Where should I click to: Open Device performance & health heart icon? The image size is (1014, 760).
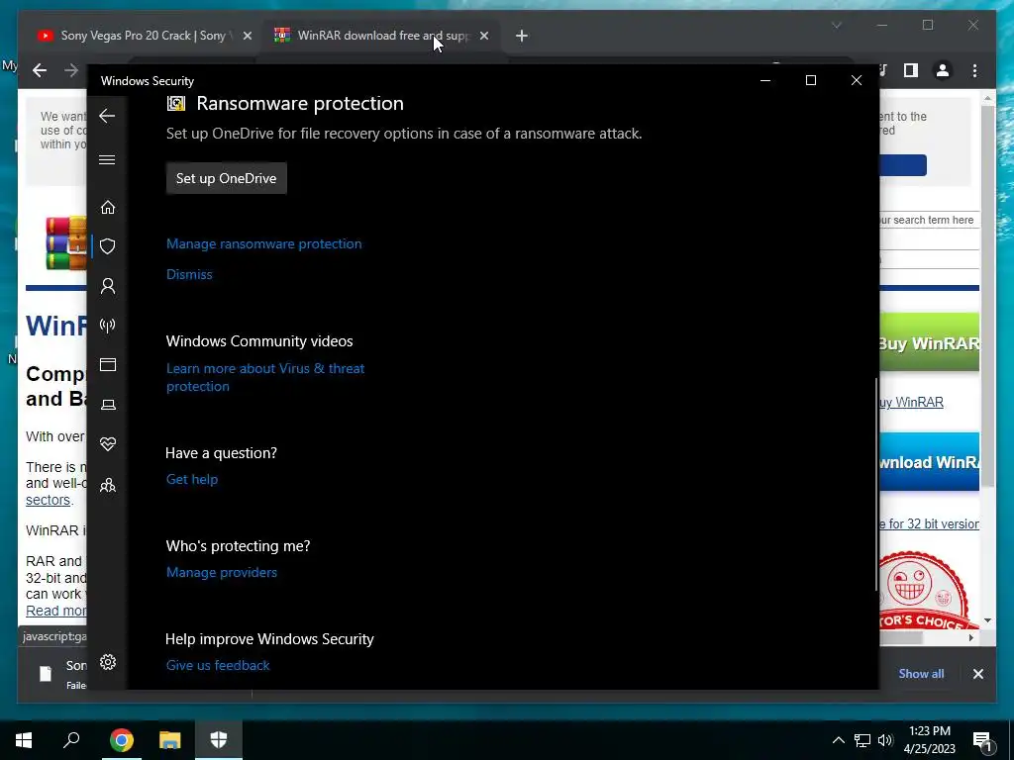pyautogui.click(x=107, y=444)
